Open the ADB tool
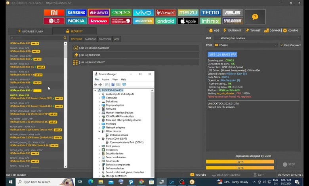The width and height of the screenshot is (309, 186). point(214,30)
